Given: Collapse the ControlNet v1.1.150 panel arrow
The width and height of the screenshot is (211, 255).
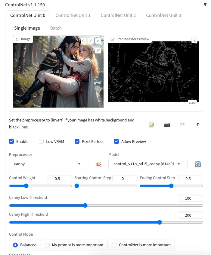Looking at the screenshot, I should click(205, 5).
